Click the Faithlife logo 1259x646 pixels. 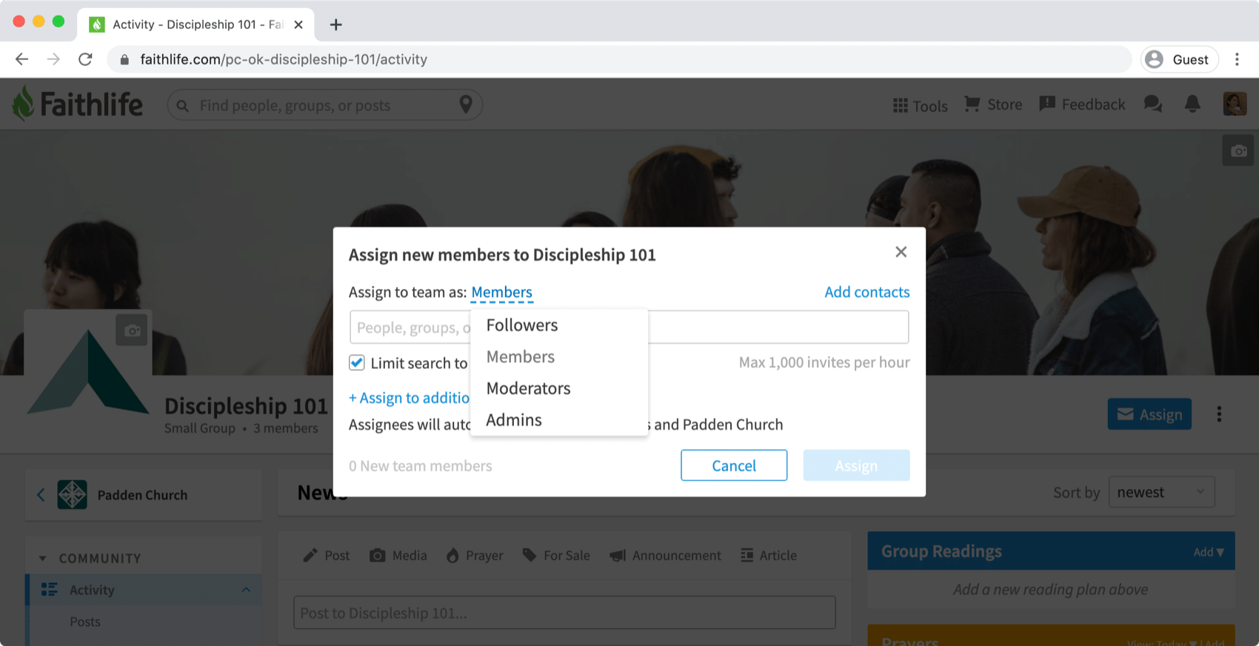pyautogui.click(x=77, y=104)
